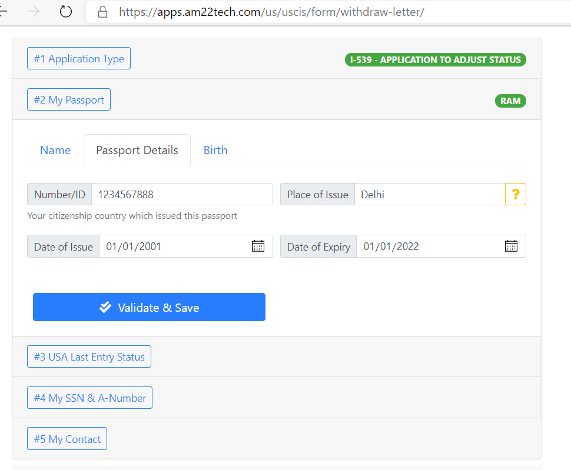Click the Validate & Save button
The image size is (571, 470).
coord(149,307)
